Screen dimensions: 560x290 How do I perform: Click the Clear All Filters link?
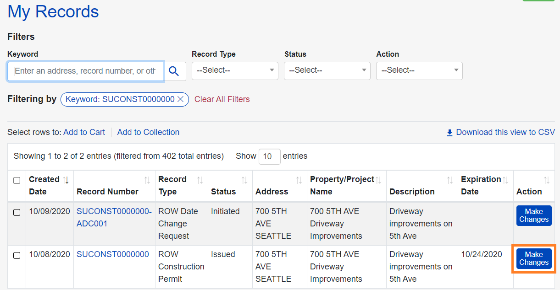pos(222,99)
